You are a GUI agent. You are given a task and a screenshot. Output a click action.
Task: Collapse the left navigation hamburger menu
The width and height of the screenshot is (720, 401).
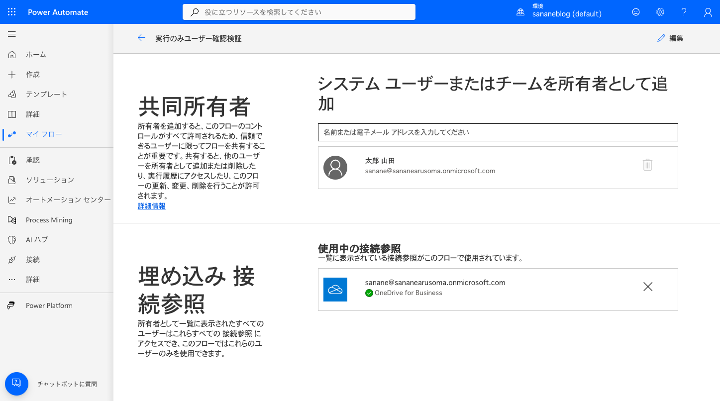point(12,34)
